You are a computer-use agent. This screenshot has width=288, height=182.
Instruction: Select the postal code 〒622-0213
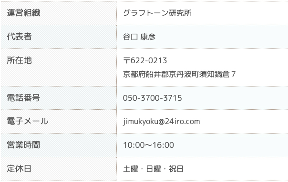(145, 60)
